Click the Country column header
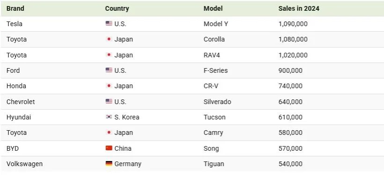 (x=117, y=8)
